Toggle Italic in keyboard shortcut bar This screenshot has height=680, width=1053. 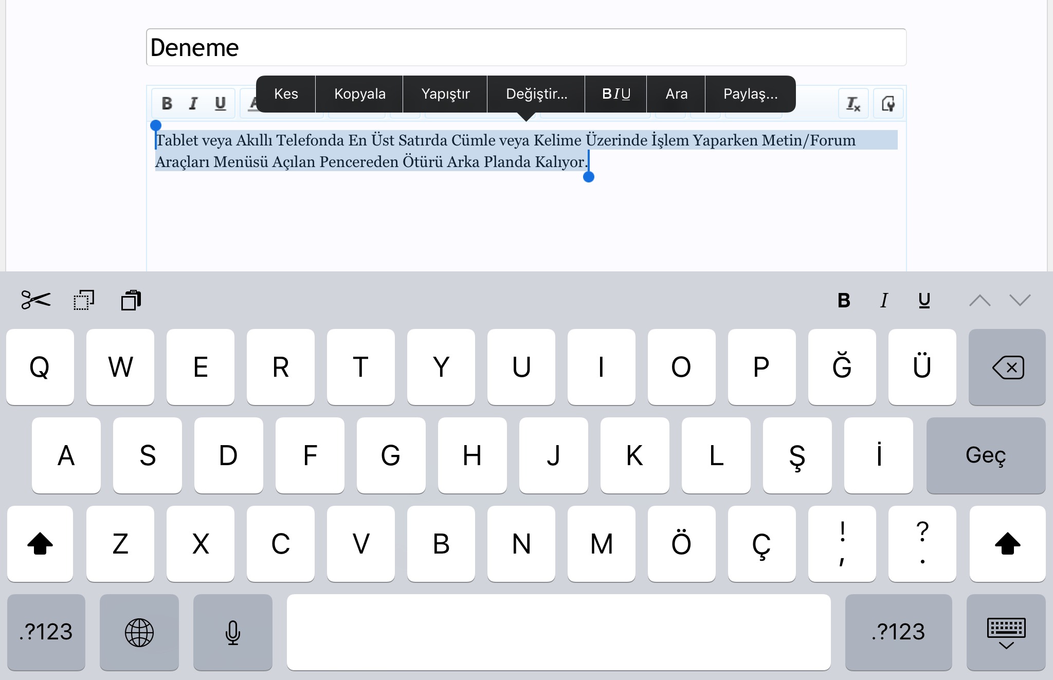(x=884, y=300)
